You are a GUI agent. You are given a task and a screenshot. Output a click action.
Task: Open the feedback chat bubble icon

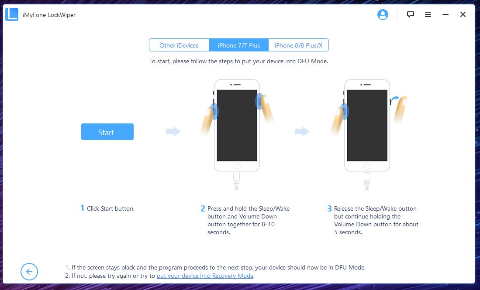(x=410, y=14)
